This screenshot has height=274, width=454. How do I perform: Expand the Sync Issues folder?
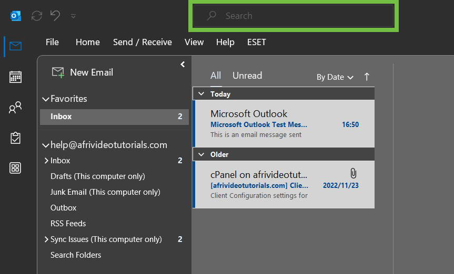(x=46, y=239)
